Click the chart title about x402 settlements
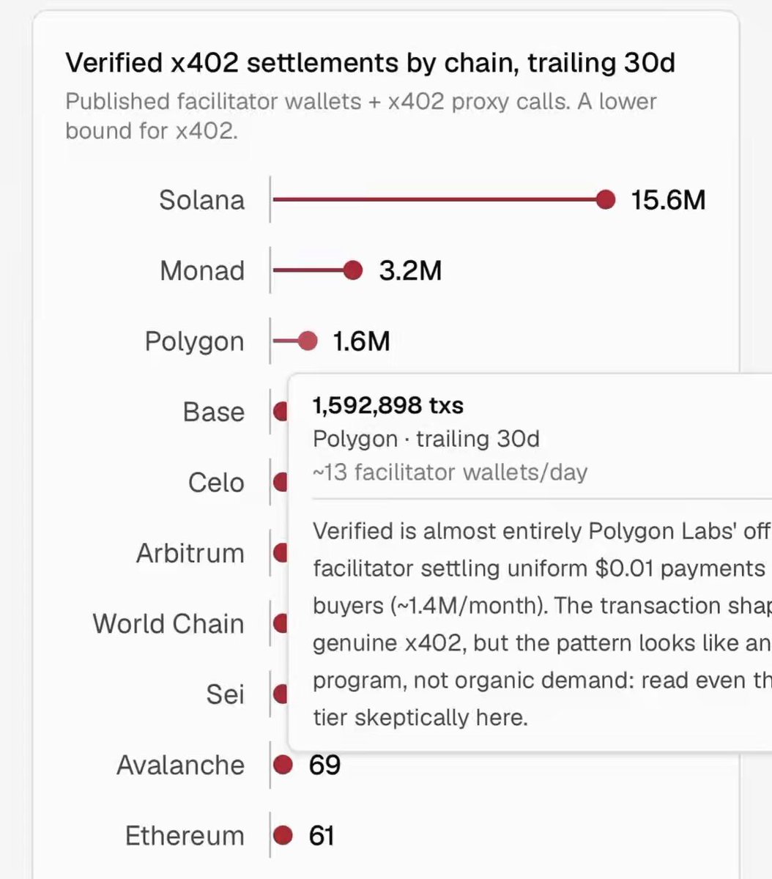Viewport: 772px width, 879px height. coord(370,64)
